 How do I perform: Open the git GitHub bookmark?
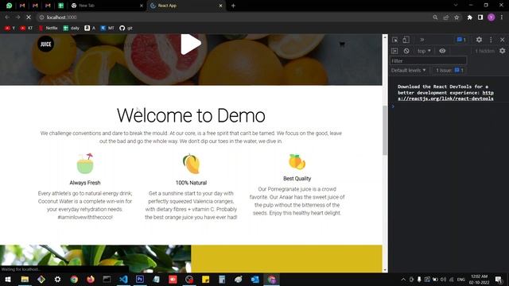pos(126,29)
